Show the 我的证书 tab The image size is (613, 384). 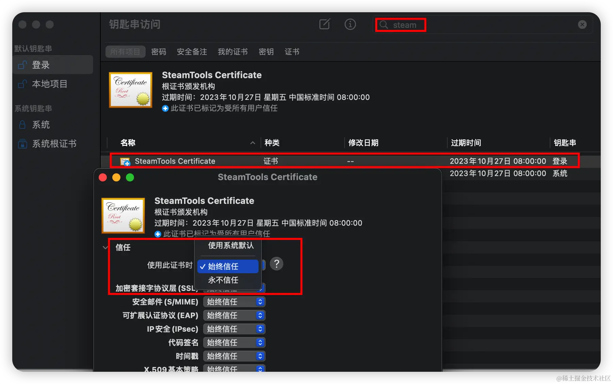(x=233, y=52)
